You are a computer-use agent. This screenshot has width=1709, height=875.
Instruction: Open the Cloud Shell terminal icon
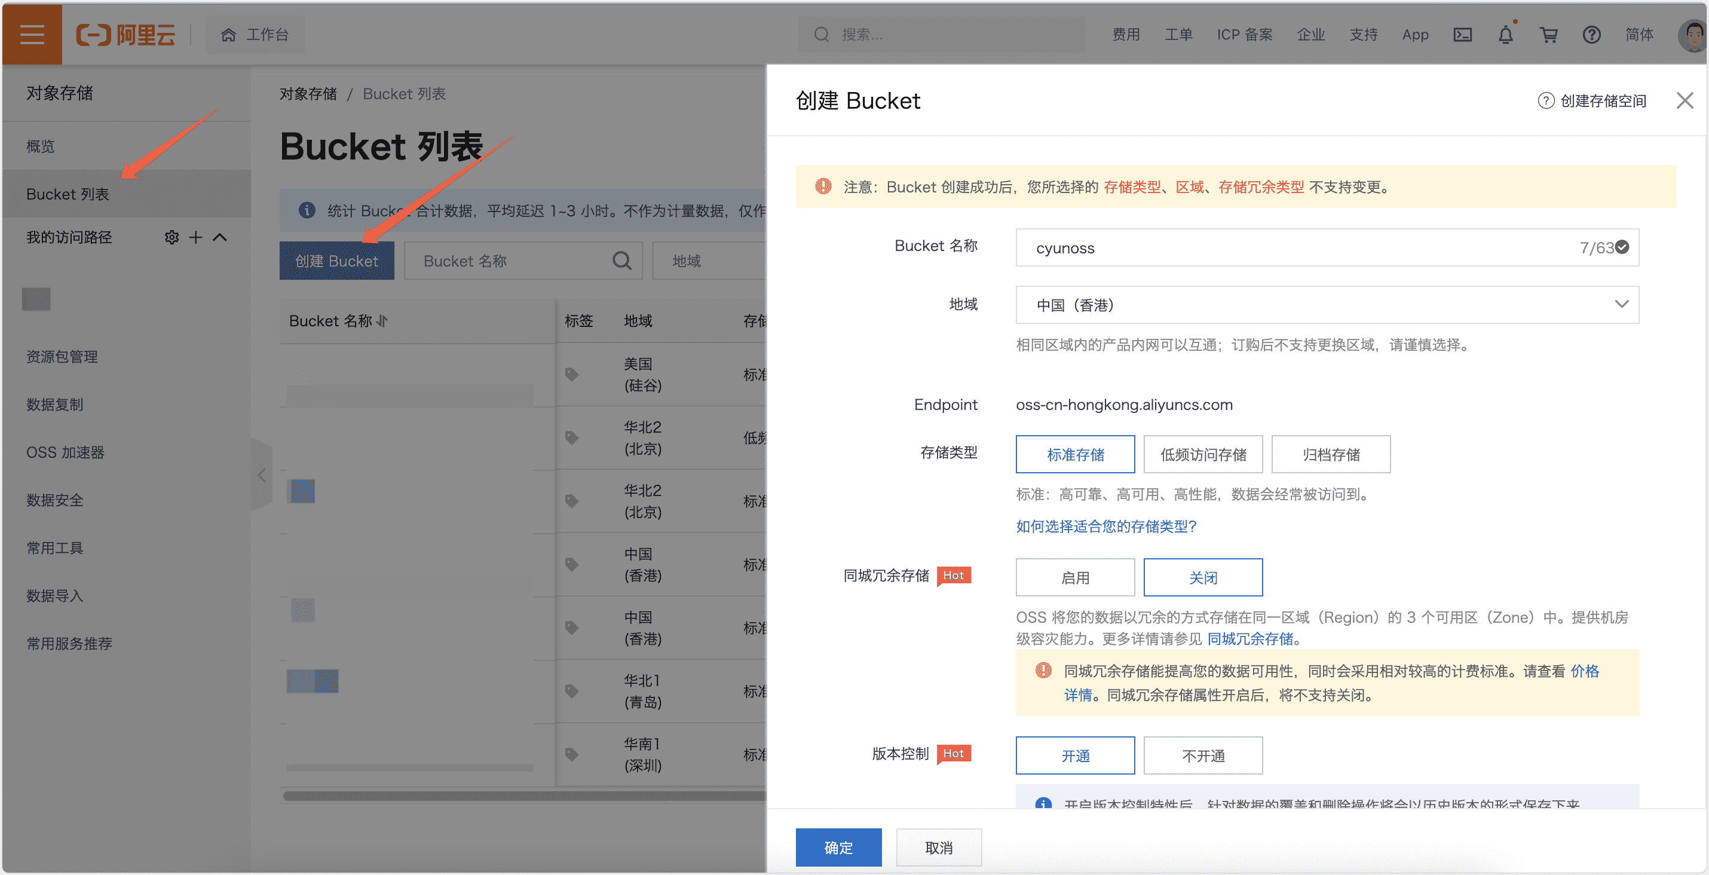[x=1462, y=35]
